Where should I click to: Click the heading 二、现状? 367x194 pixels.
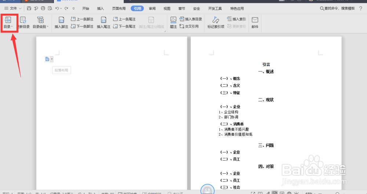pos(266,100)
